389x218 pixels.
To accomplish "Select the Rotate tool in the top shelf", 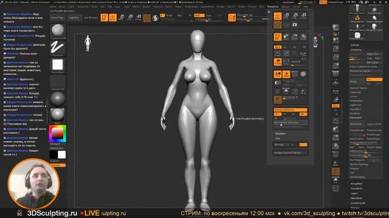I will click(139, 18).
